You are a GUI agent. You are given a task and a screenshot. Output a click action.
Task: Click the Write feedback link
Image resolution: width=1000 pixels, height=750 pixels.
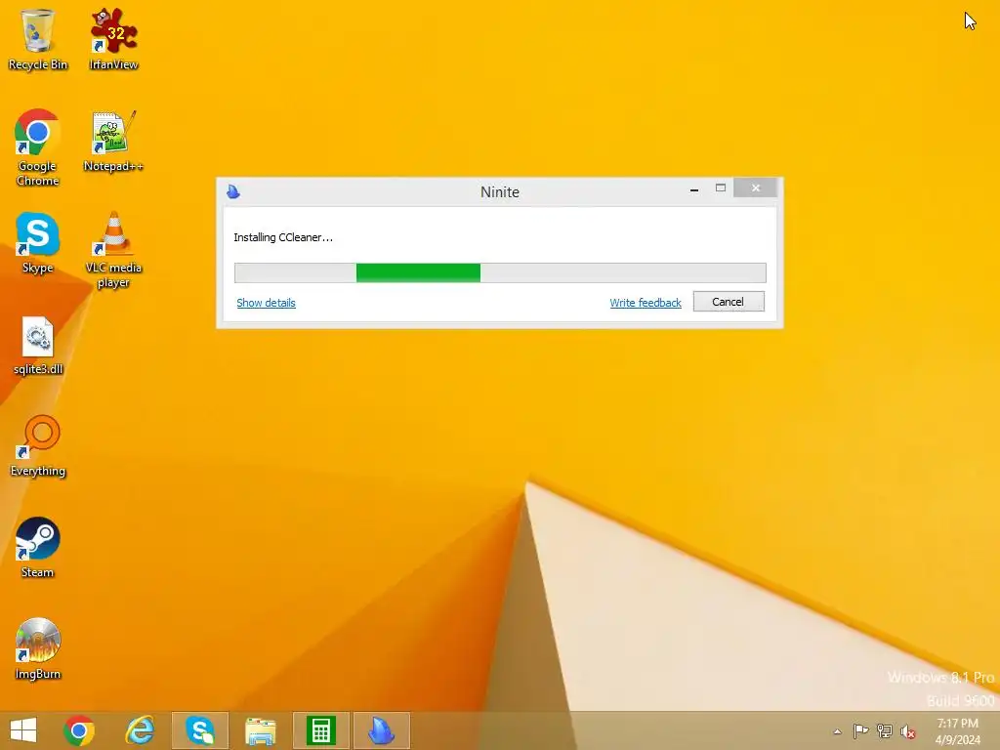[646, 303]
